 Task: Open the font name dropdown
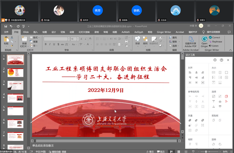[69, 39]
